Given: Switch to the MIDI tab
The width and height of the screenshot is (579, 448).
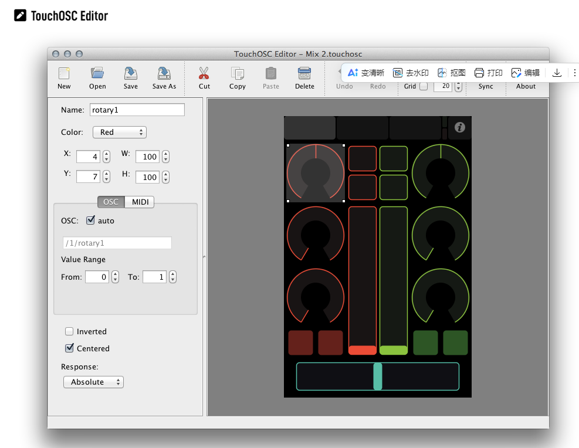Looking at the screenshot, I should pos(140,202).
